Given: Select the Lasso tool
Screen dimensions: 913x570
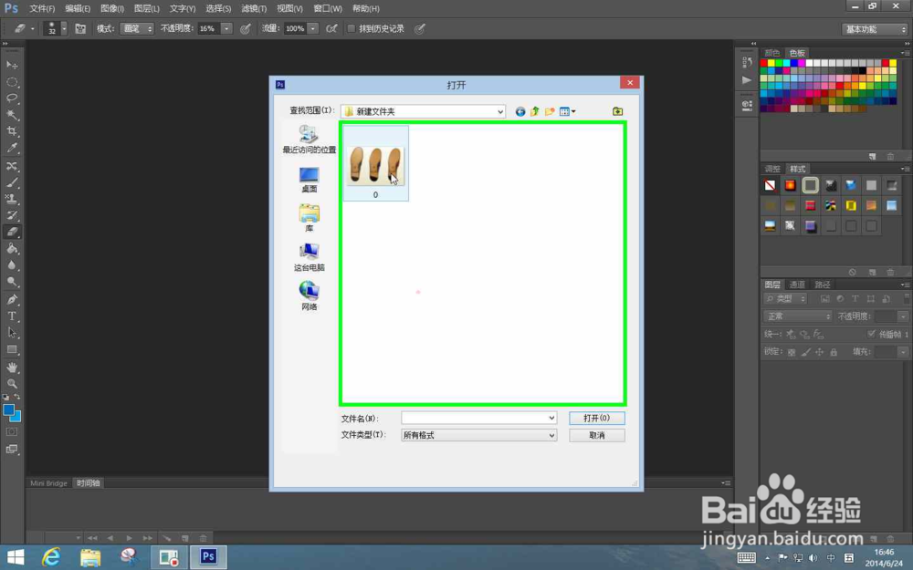Looking at the screenshot, I should tap(12, 99).
